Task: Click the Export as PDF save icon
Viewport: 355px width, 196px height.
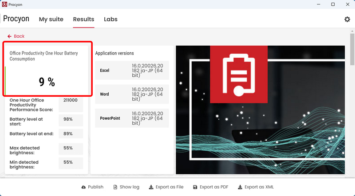Action: 195,187
